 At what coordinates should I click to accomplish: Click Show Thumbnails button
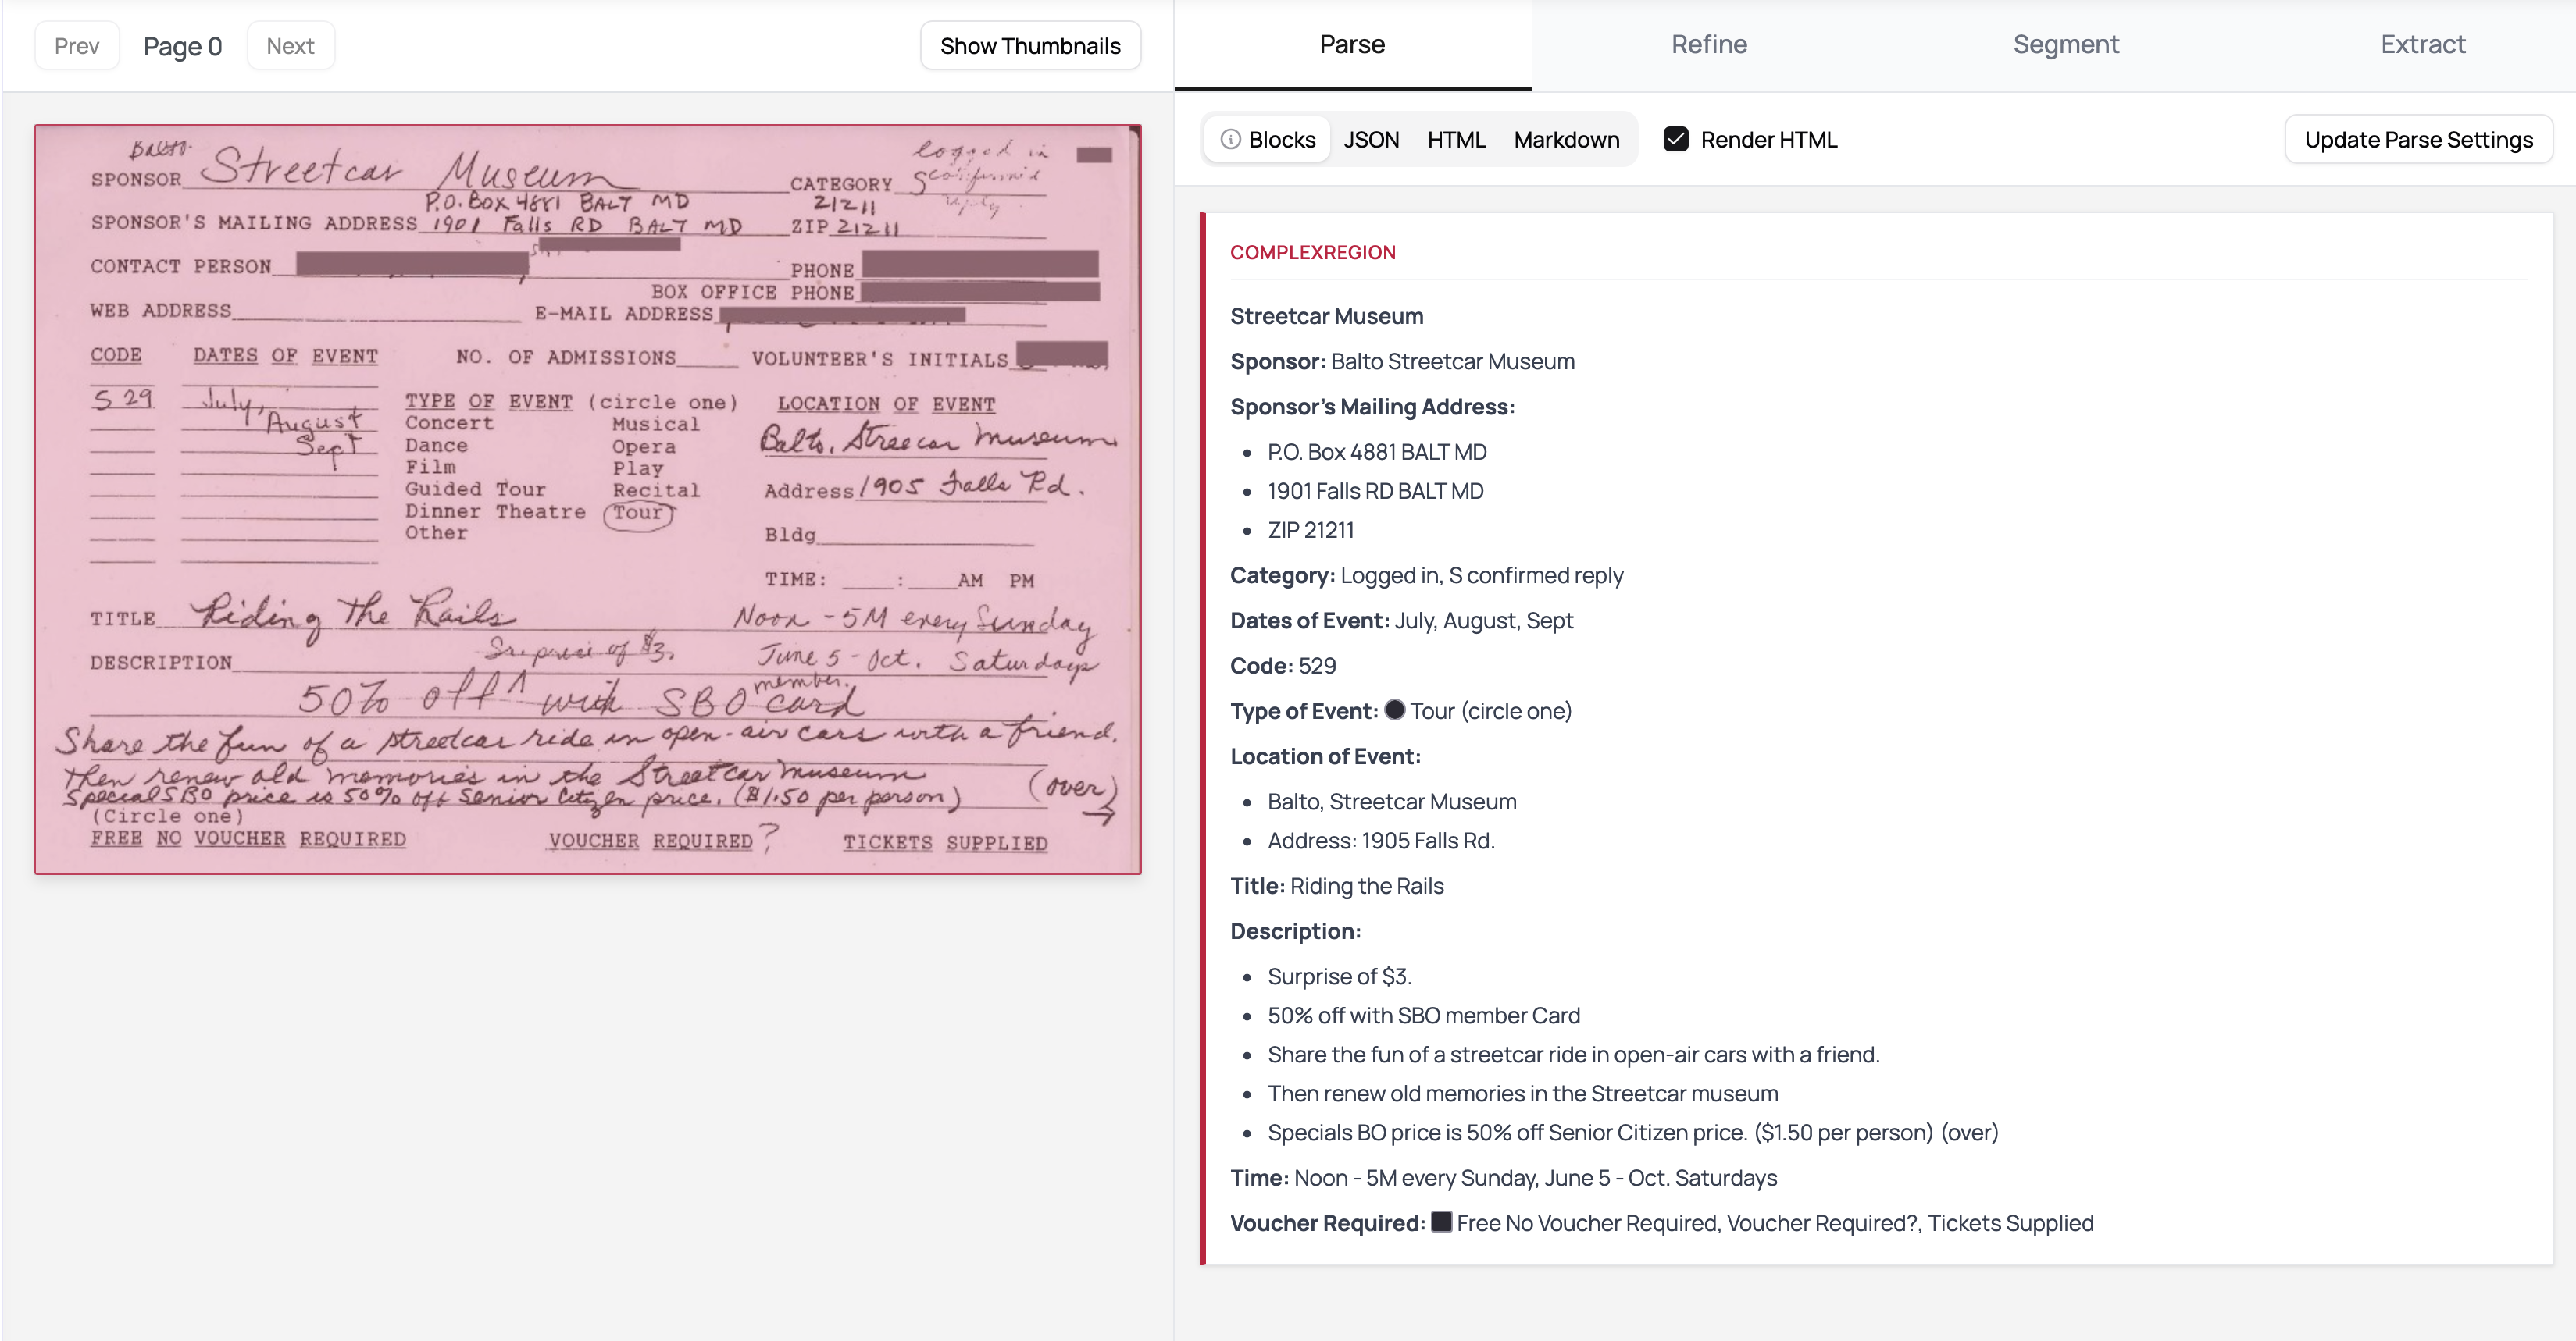coord(1030,46)
